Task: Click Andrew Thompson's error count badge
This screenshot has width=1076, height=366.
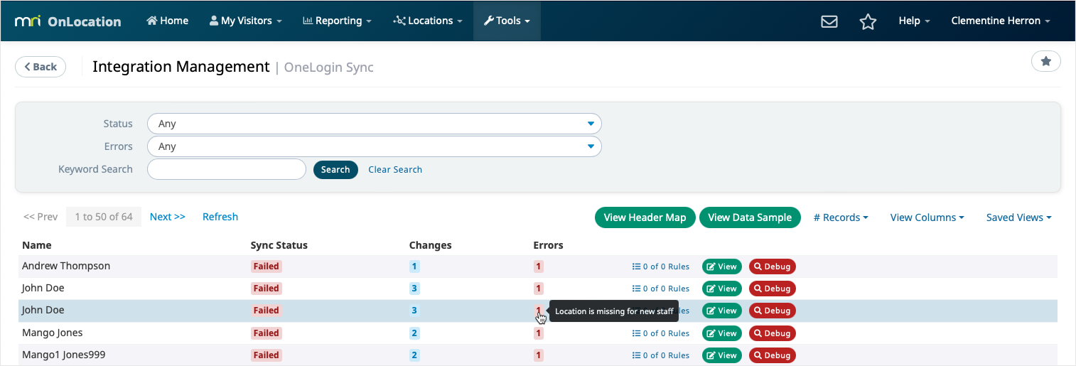Action: [539, 267]
